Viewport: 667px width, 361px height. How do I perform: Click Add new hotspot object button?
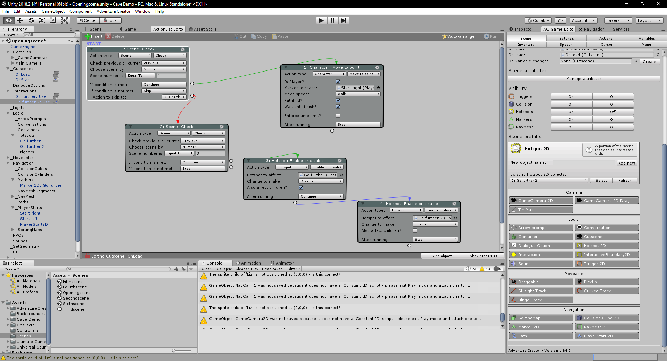(627, 163)
